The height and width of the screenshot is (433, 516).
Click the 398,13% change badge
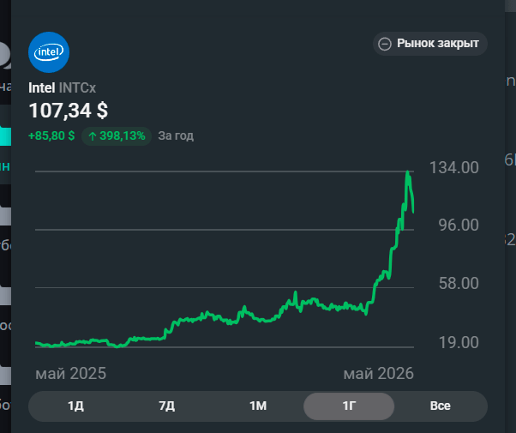(x=117, y=136)
